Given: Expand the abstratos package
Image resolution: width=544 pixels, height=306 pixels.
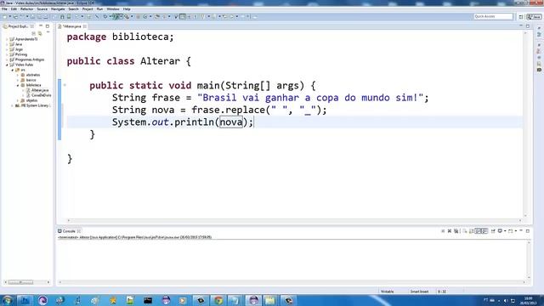Looking at the screenshot, I should tap(18, 75).
